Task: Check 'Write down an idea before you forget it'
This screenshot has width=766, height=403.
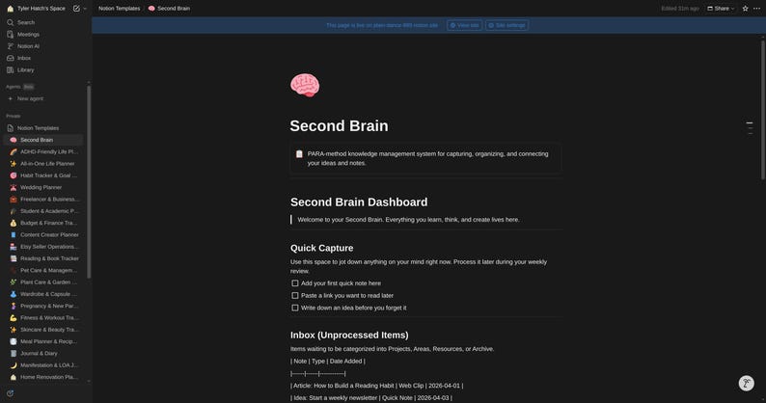Action: click(295, 308)
